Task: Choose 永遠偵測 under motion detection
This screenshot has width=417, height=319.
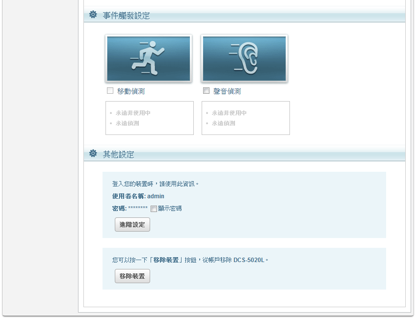Action: pos(127,123)
